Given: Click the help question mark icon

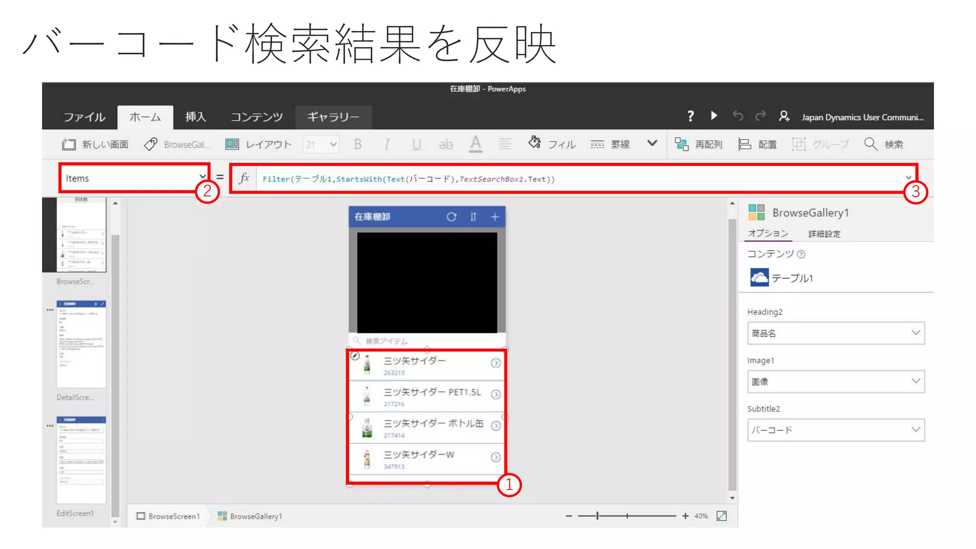Looking at the screenshot, I should coord(691,116).
